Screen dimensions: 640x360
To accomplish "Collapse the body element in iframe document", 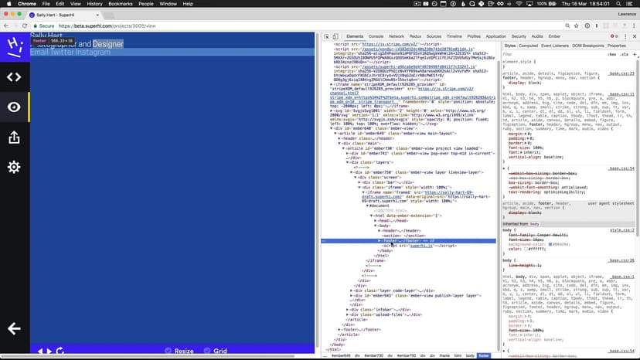I will click(375, 225).
